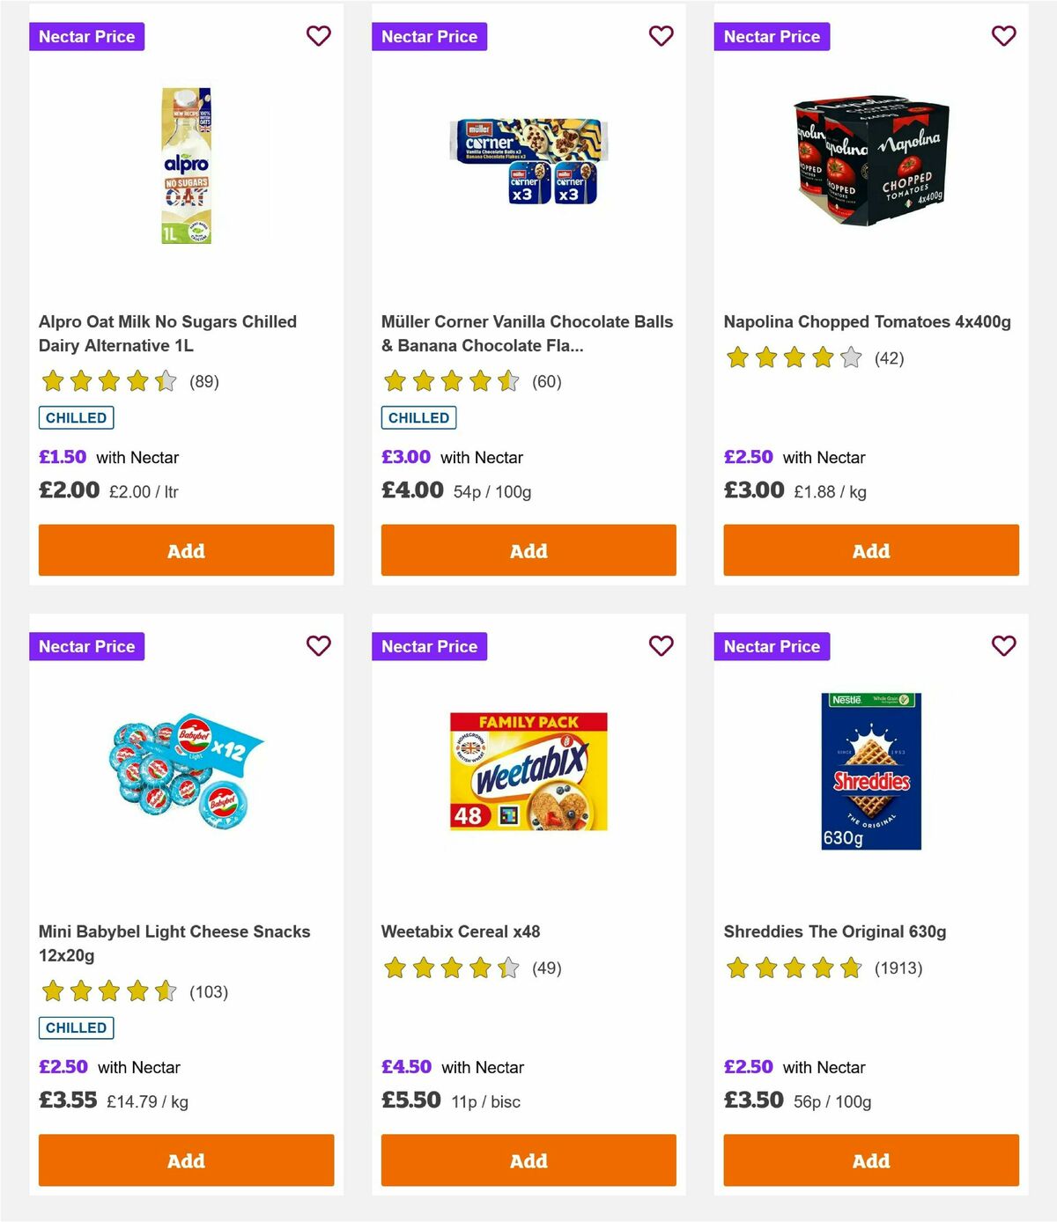Click the heart icon on Alpro Oat Milk

[x=318, y=36]
